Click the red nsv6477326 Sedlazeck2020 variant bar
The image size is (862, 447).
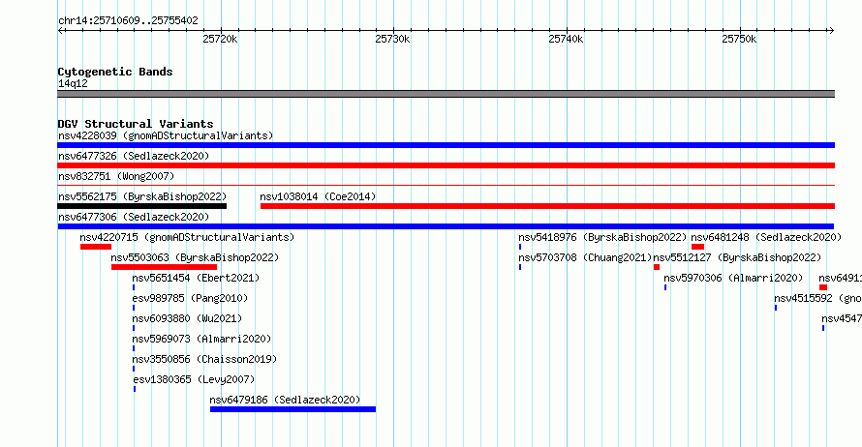coord(446,165)
